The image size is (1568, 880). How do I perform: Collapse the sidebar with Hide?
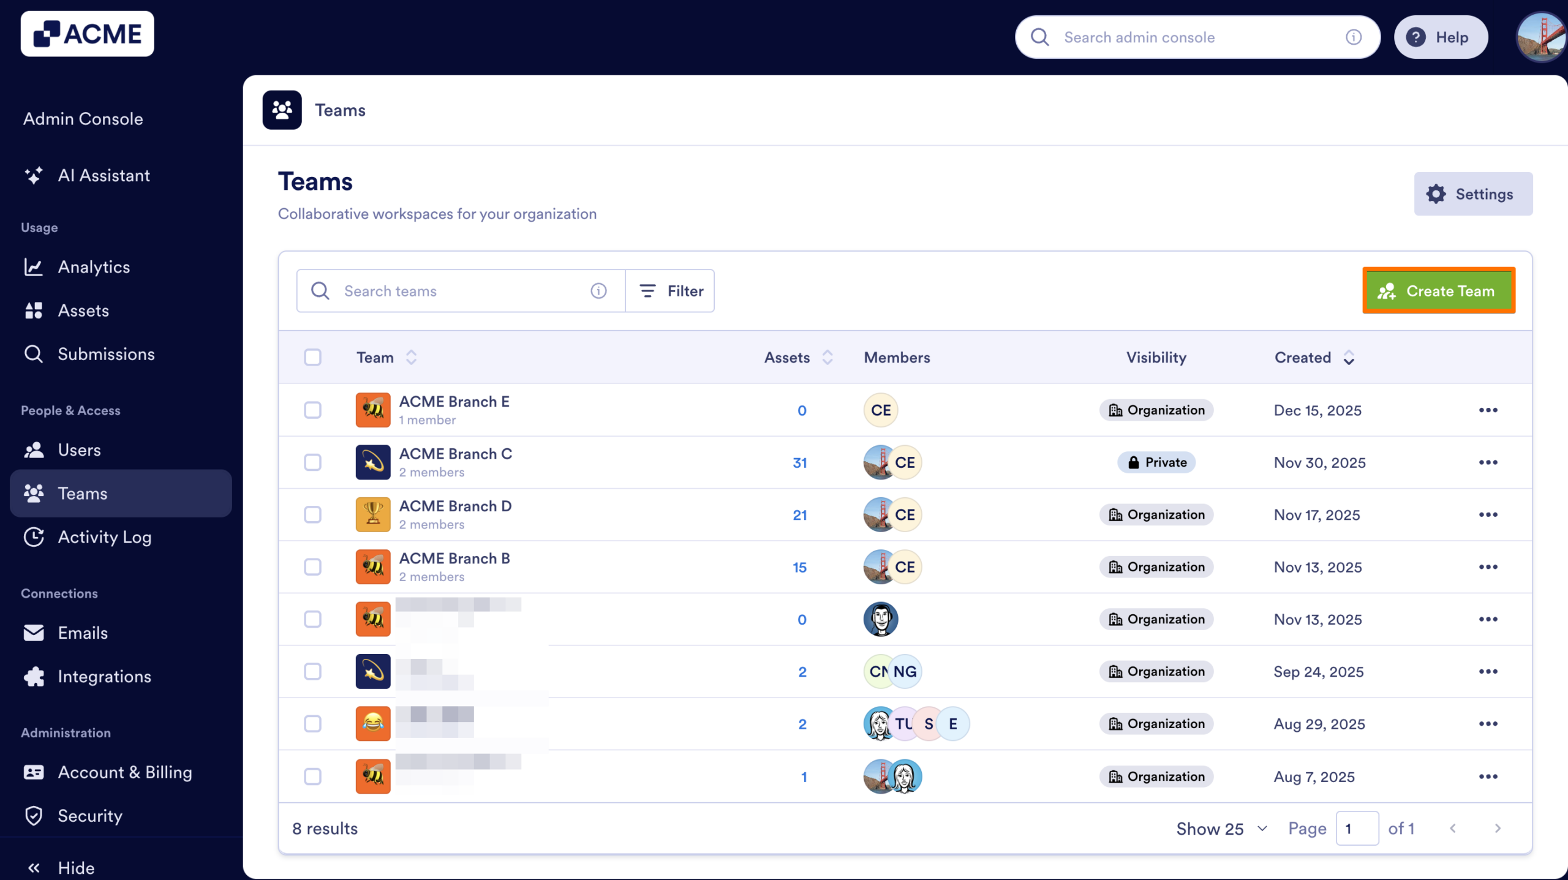(x=61, y=867)
